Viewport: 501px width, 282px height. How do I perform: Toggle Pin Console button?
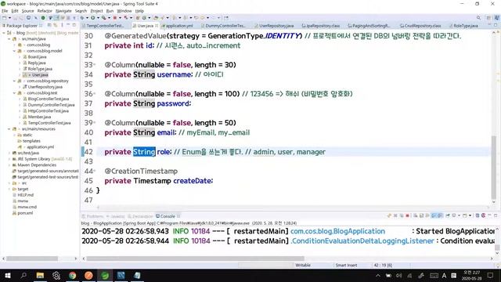pyautogui.click(x=448, y=216)
